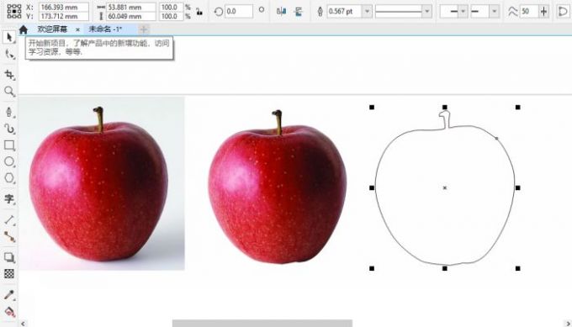This screenshot has height=327, width=572.
Task: Select the Rectangle tool
Action: 9,145
